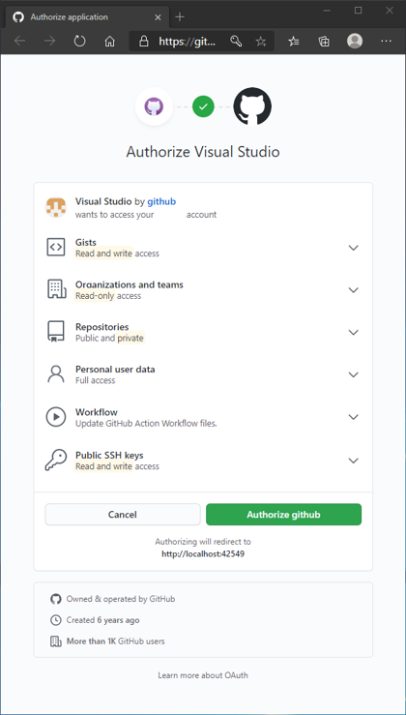The image size is (406, 715).
Task: Click the browser Back arrow
Action: [x=19, y=42]
